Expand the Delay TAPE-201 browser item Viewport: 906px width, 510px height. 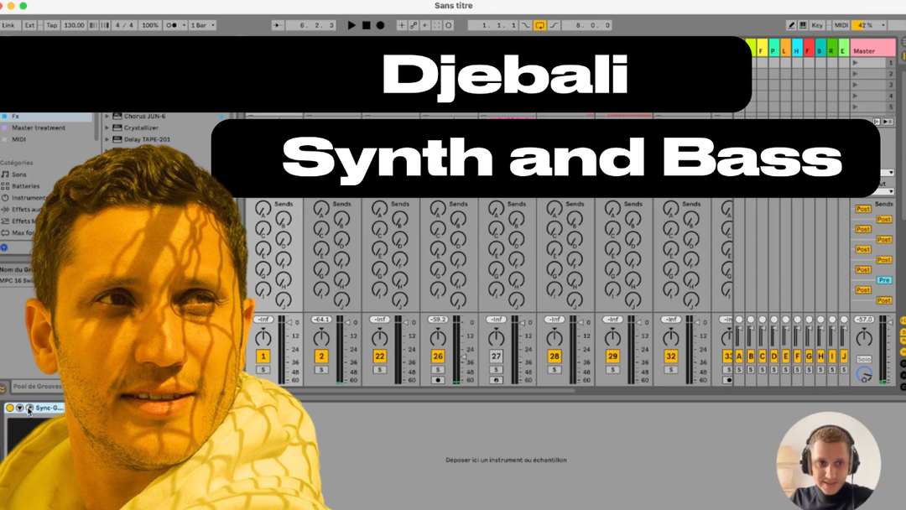(x=107, y=139)
